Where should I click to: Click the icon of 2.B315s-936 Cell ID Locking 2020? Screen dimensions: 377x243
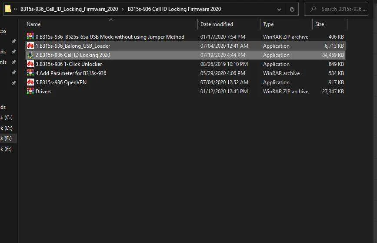coord(30,55)
